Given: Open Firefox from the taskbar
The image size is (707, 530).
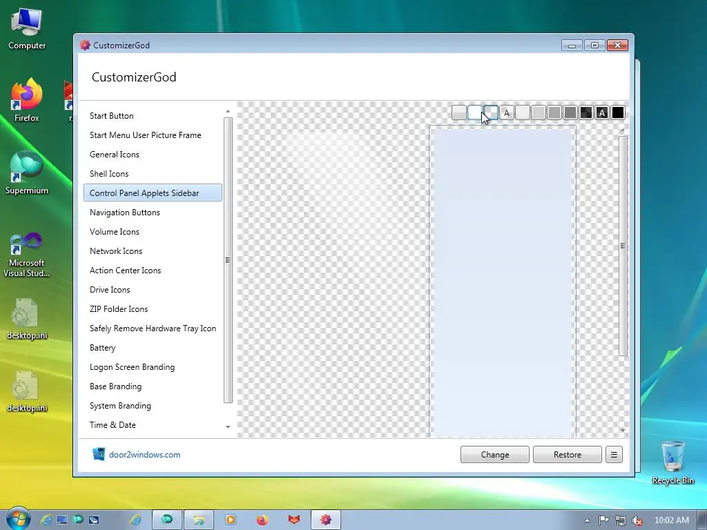Looking at the screenshot, I should point(262,520).
